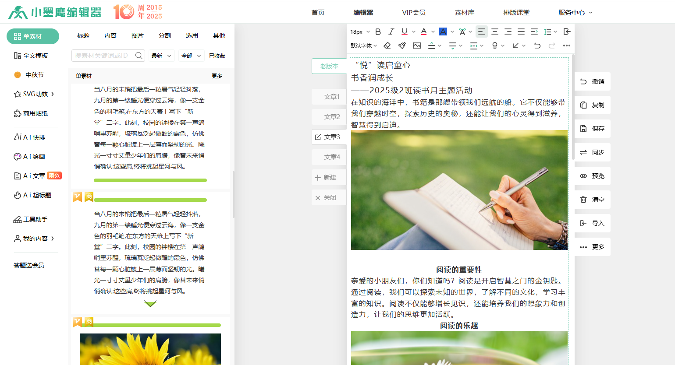The image size is (675, 365).
Task: Click the search magnifier in material search box
Action: pos(139,56)
